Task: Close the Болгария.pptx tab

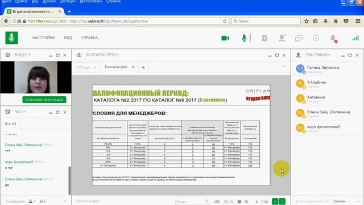Action: pyautogui.click(x=133, y=67)
